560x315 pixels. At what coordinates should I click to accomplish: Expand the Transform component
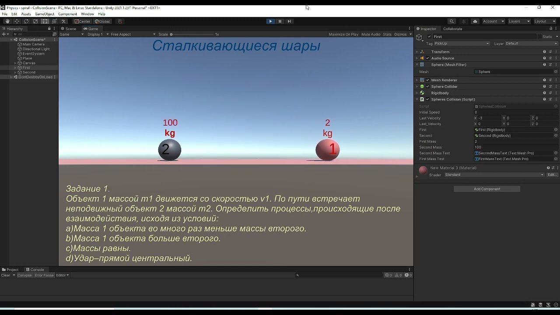pyautogui.click(x=417, y=52)
